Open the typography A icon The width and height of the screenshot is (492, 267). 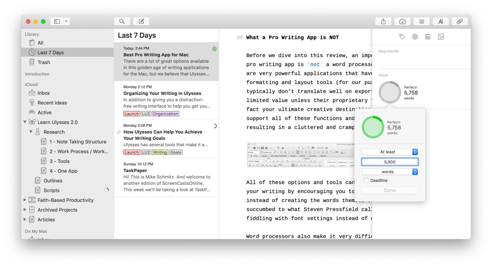click(x=440, y=21)
